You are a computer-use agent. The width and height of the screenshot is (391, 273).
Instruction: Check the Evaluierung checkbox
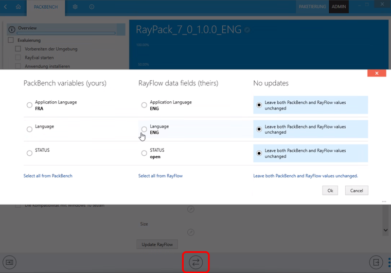tap(11, 40)
